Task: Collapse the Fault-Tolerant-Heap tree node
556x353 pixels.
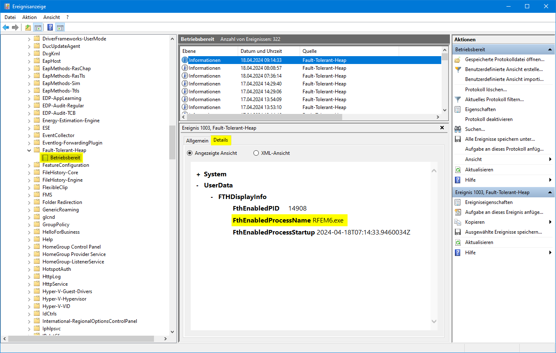Action: (29, 150)
